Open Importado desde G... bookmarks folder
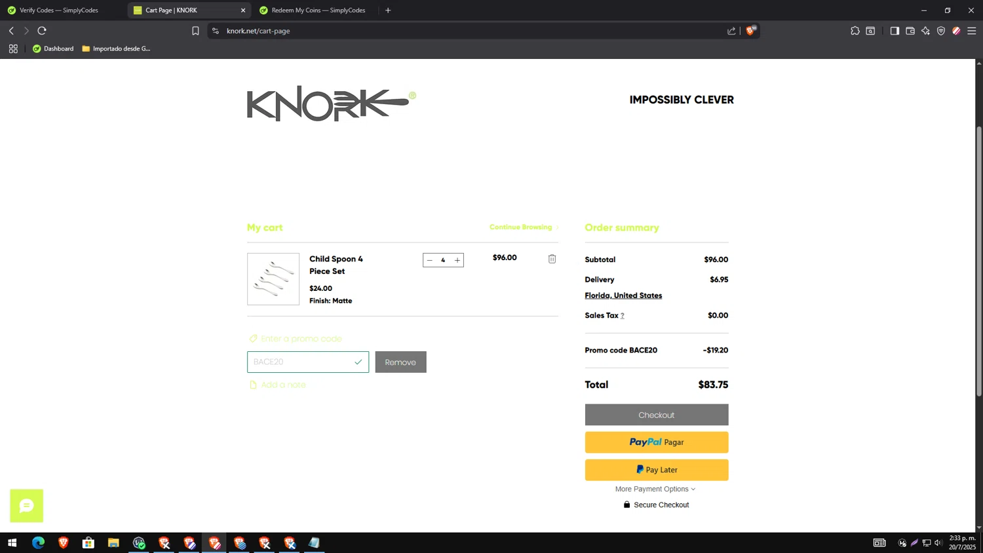 (x=116, y=48)
